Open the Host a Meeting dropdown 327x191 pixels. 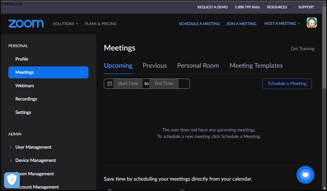click(282, 23)
